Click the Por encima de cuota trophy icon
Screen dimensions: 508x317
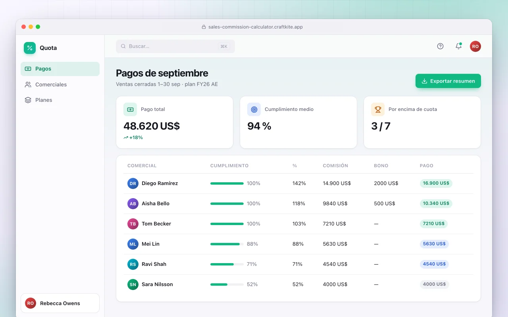coord(378,109)
